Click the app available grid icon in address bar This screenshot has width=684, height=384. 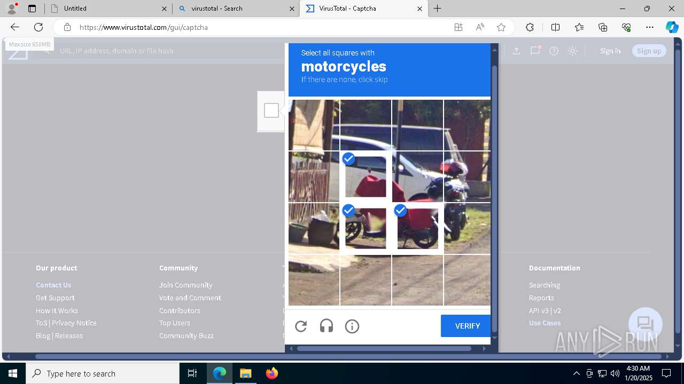[458, 27]
